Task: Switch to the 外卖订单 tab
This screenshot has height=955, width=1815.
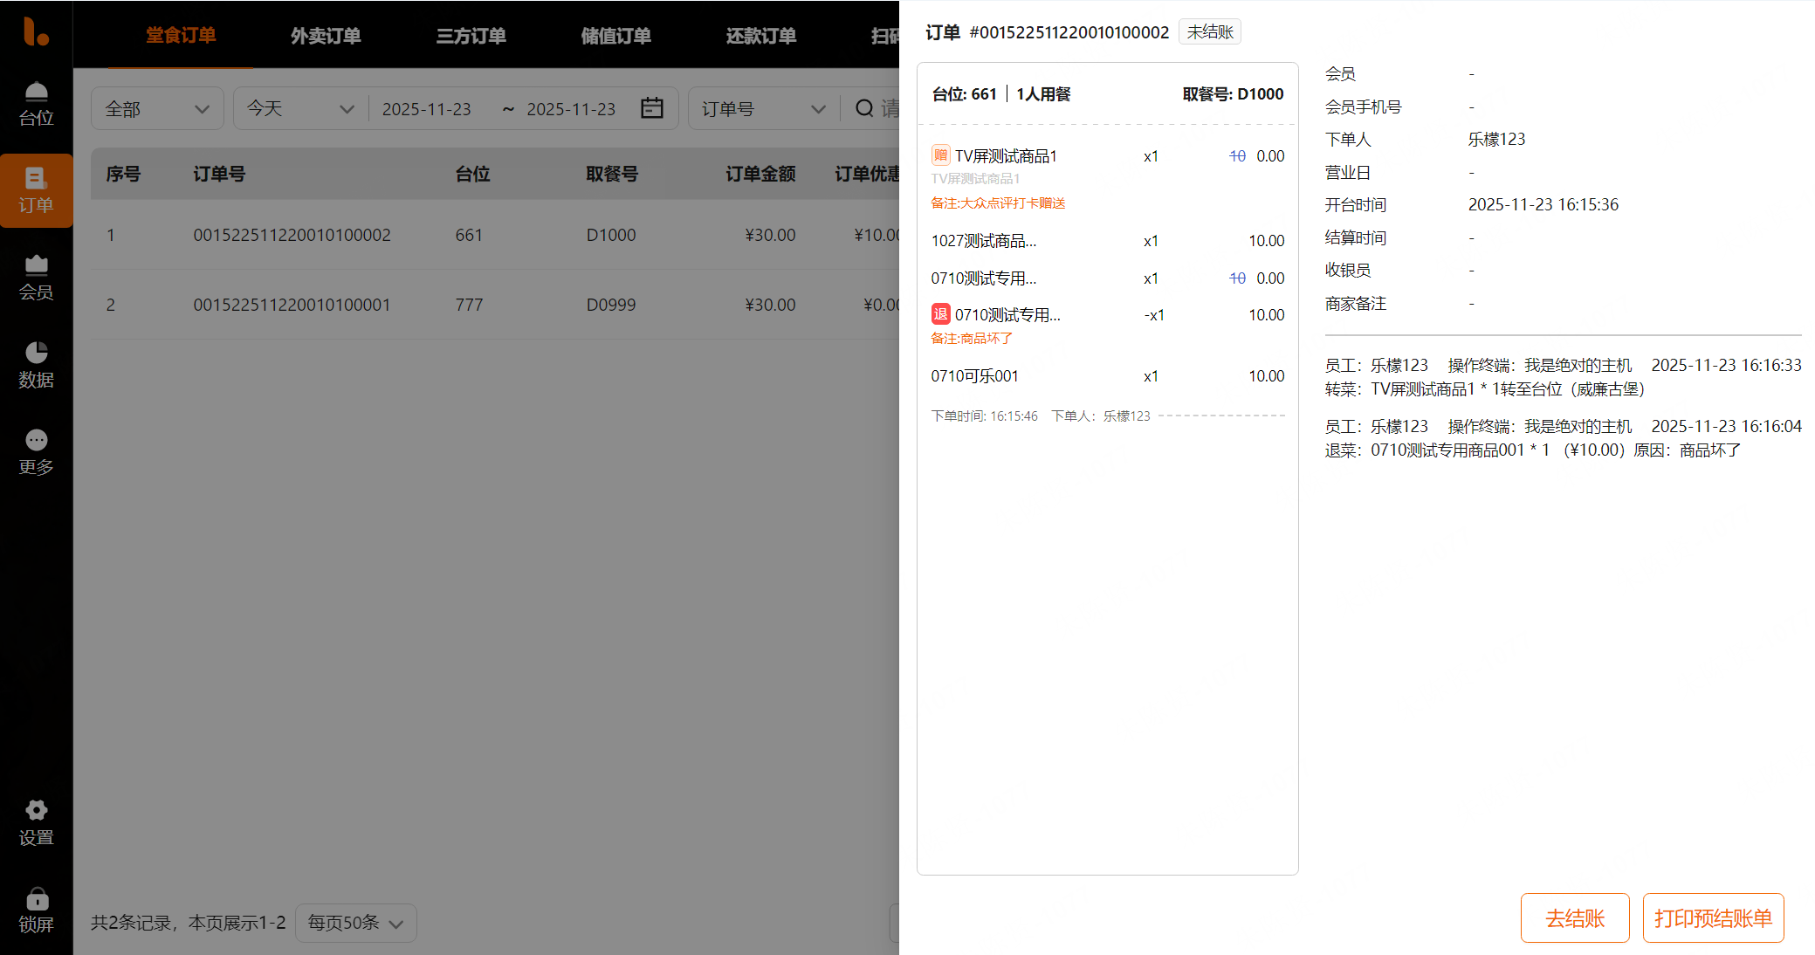Action: 326,36
